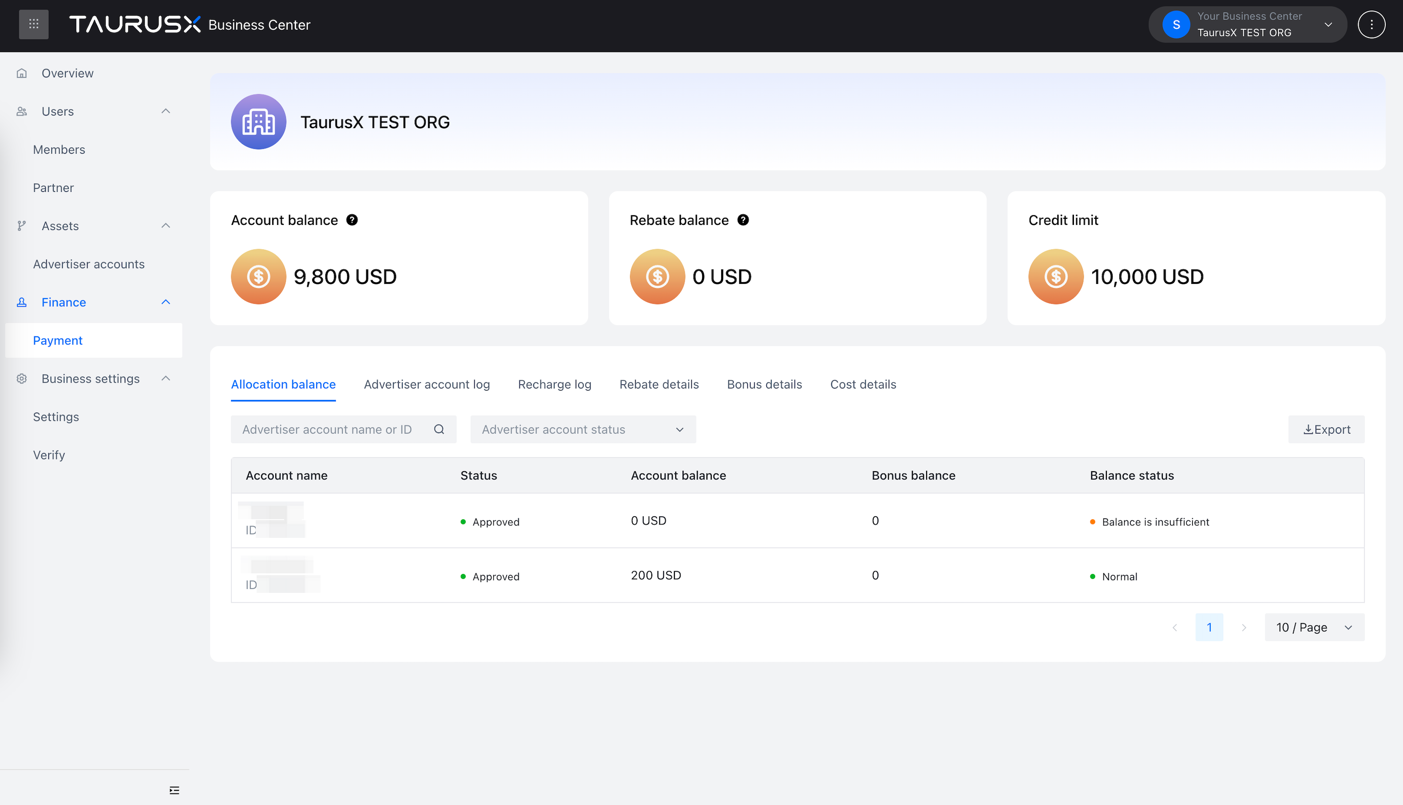Click the Bonus balance column header
1403x805 pixels.
tap(913, 475)
